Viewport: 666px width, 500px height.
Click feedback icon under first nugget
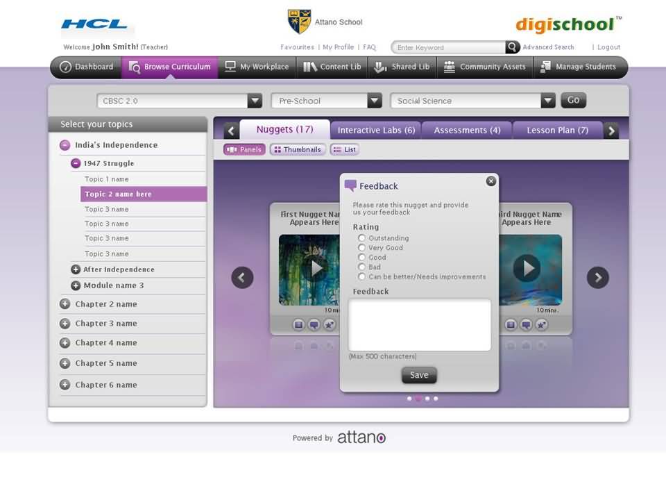[x=314, y=324]
